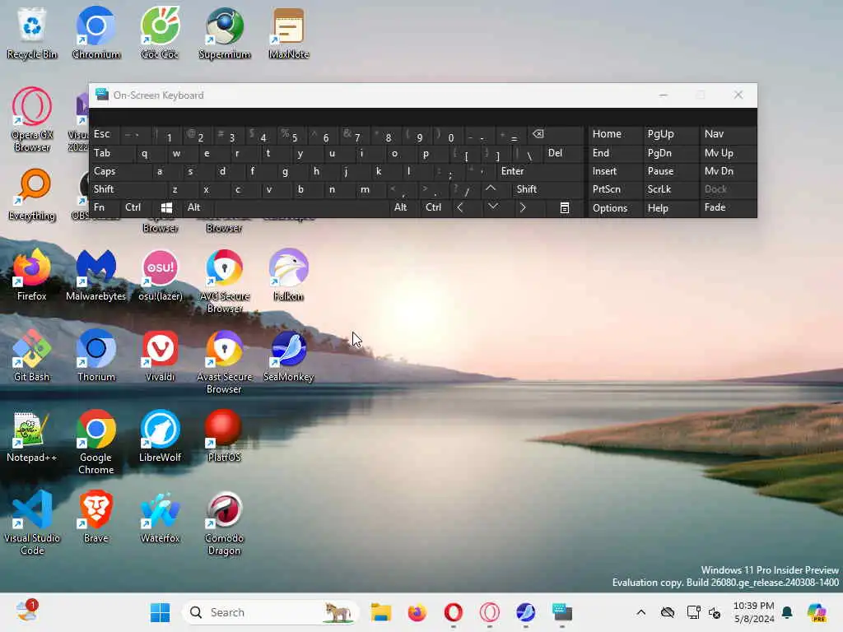Launch Firefox from the desktop
This screenshot has width=843, height=632.
click(x=32, y=275)
